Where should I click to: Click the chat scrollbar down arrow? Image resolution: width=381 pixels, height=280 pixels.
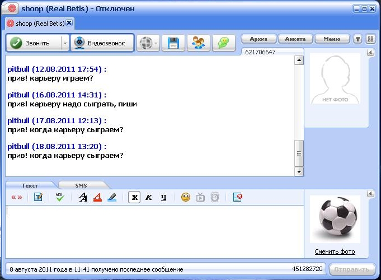[x=299, y=172]
